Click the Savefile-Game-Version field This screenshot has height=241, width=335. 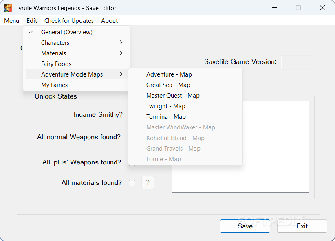[x=297, y=62]
